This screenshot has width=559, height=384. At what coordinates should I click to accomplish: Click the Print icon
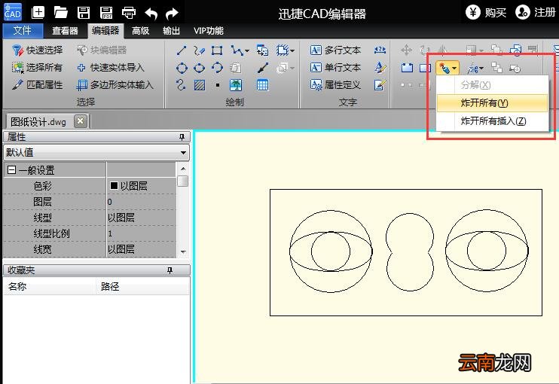pyautogui.click(x=129, y=14)
